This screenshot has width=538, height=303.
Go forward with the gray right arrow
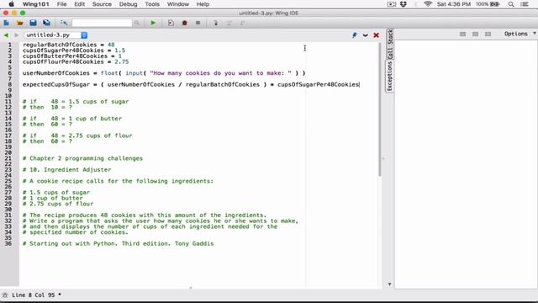(16, 35)
